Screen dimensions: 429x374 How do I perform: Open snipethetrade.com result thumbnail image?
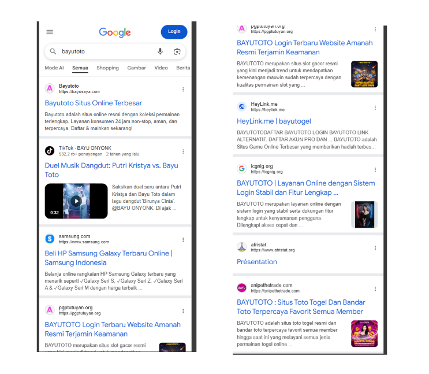tap(364, 334)
